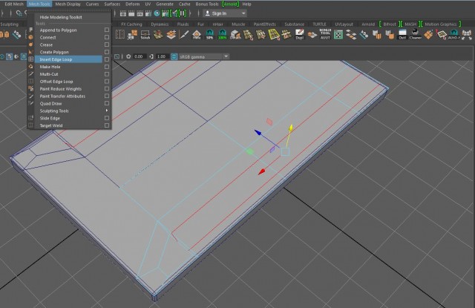Image resolution: width=475 pixels, height=308 pixels.
Task: Choose Insert Edge Loop from Mesh Tools menu
Action: click(68, 59)
